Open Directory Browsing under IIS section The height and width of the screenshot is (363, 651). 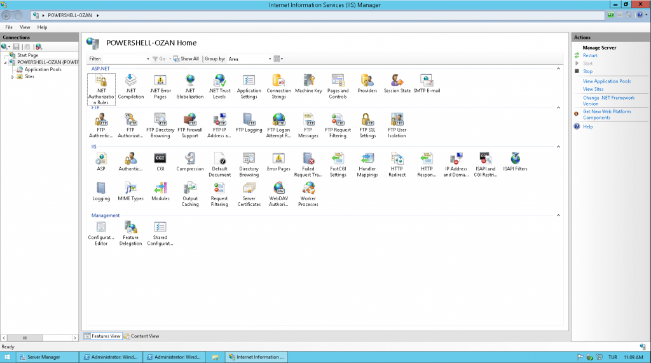point(249,165)
